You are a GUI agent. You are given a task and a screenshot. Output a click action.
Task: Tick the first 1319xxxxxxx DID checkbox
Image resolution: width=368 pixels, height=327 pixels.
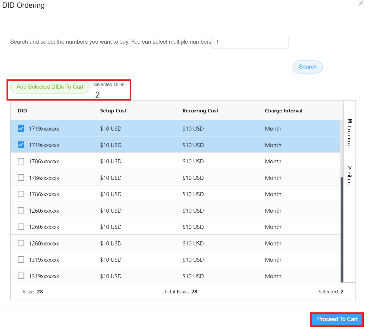click(x=21, y=260)
